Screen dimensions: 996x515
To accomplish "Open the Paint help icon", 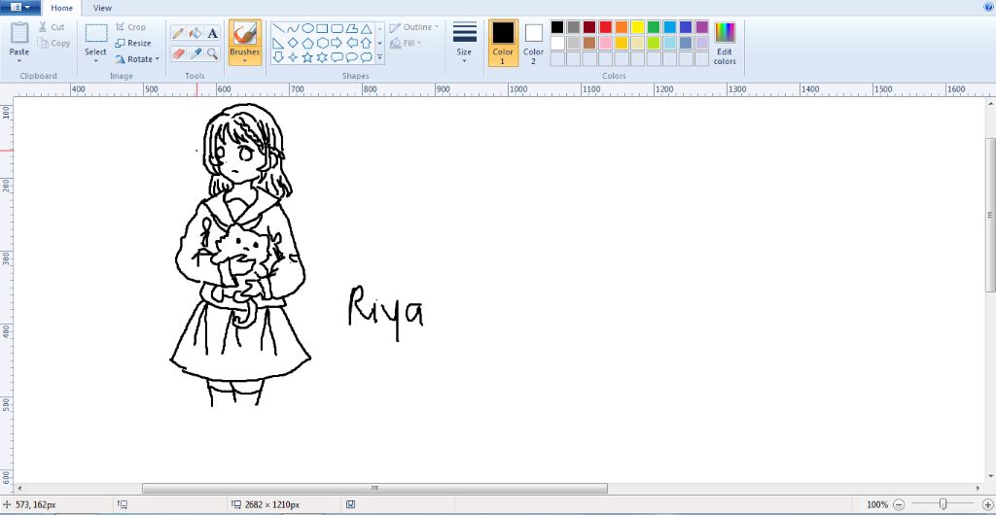I will (988, 7).
